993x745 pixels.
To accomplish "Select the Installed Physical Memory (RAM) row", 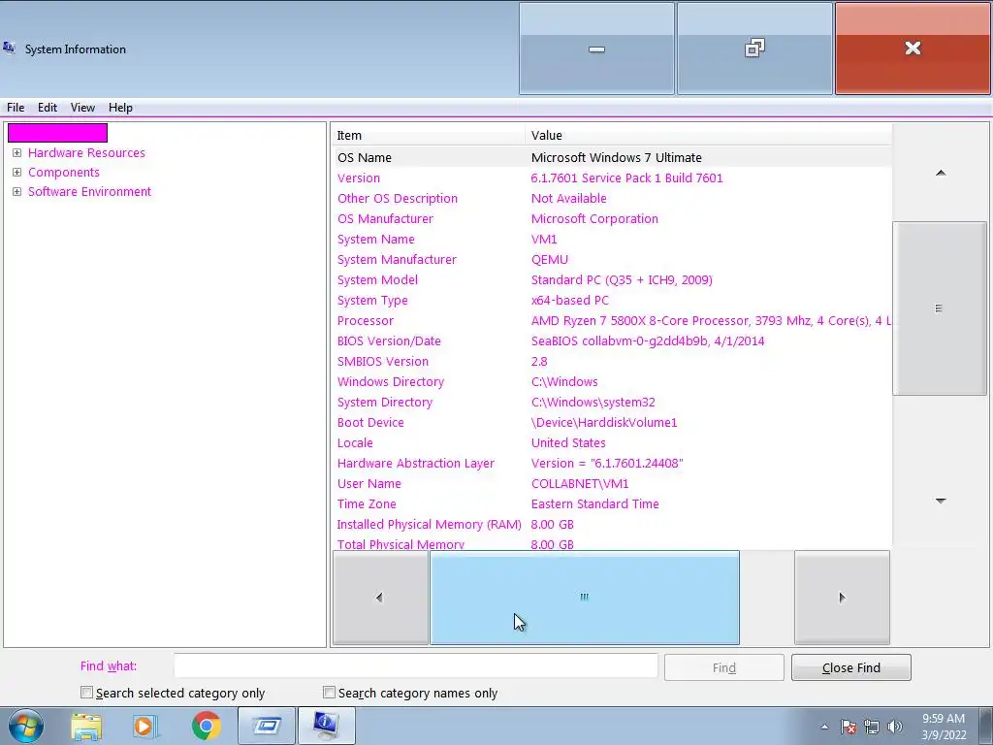I will coord(612,524).
